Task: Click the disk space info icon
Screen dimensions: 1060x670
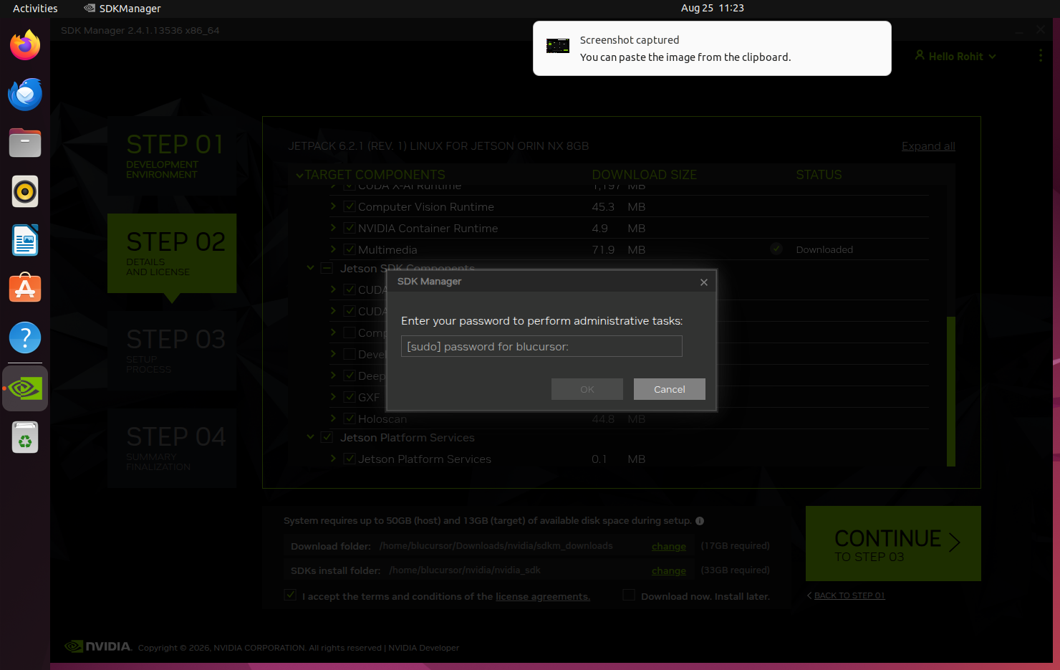Action: 700,521
